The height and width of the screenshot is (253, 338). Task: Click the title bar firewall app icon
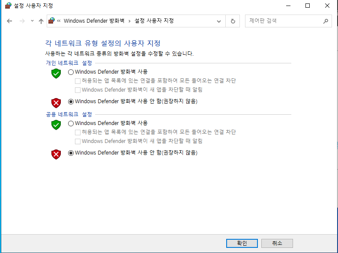[8, 6]
